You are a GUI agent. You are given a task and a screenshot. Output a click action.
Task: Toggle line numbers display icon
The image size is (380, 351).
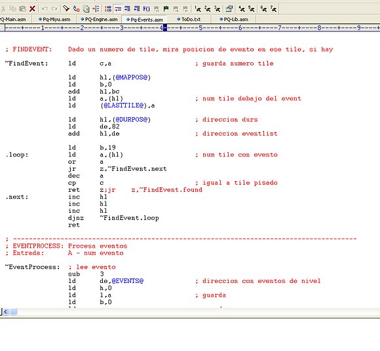[108, 9]
